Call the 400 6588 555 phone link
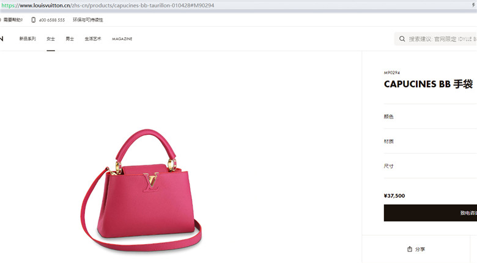477x263 pixels. (x=52, y=20)
